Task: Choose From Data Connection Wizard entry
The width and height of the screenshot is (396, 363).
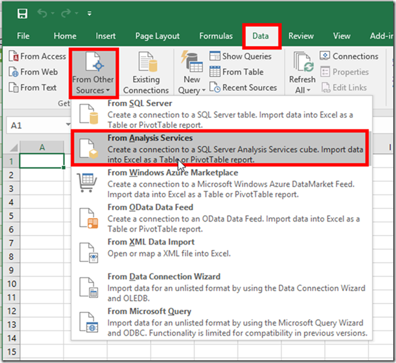Action: tap(221, 288)
